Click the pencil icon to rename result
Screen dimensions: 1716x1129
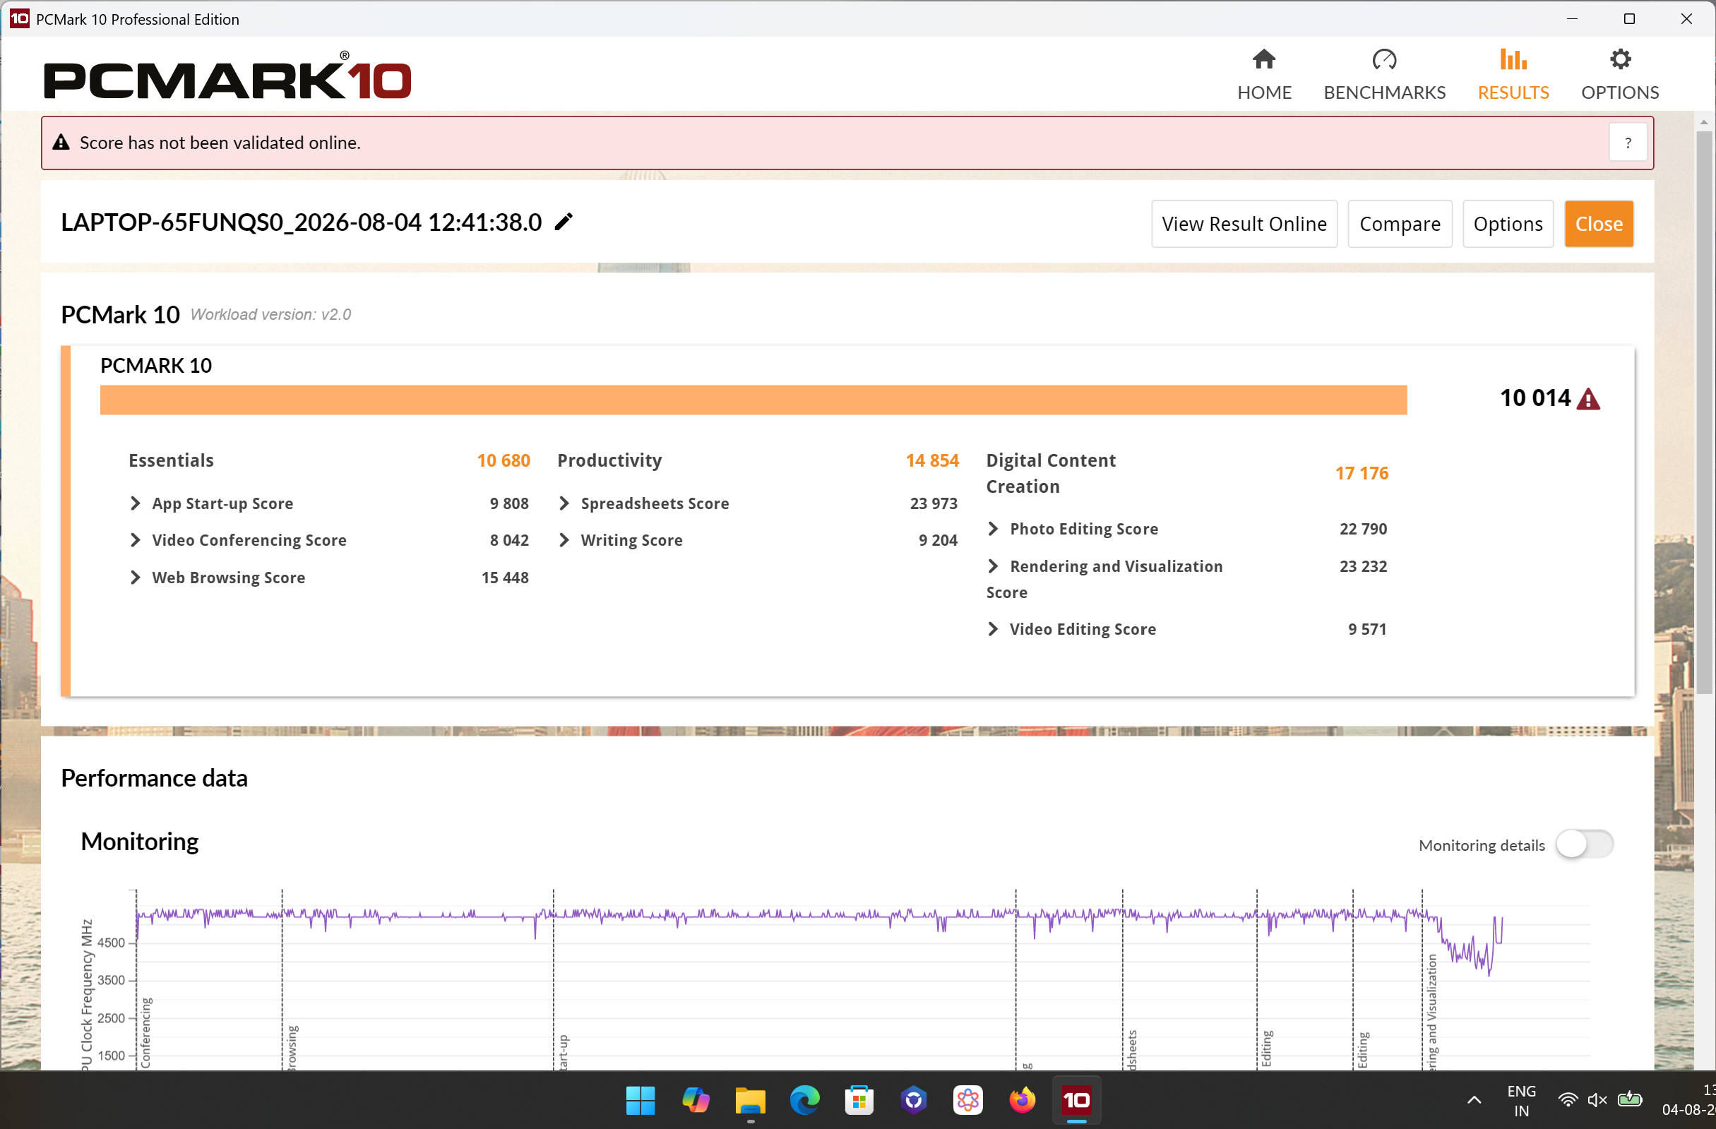(x=563, y=221)
